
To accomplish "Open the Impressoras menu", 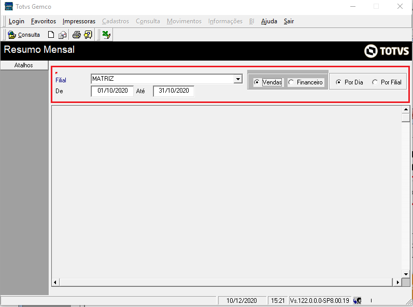I will 79,21.
